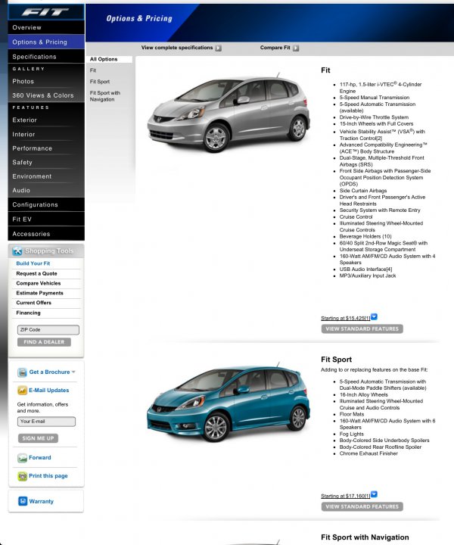Viewport: 454px width, 545px height.
Task: Click the Fit model heading
Action: coord(325,70)
